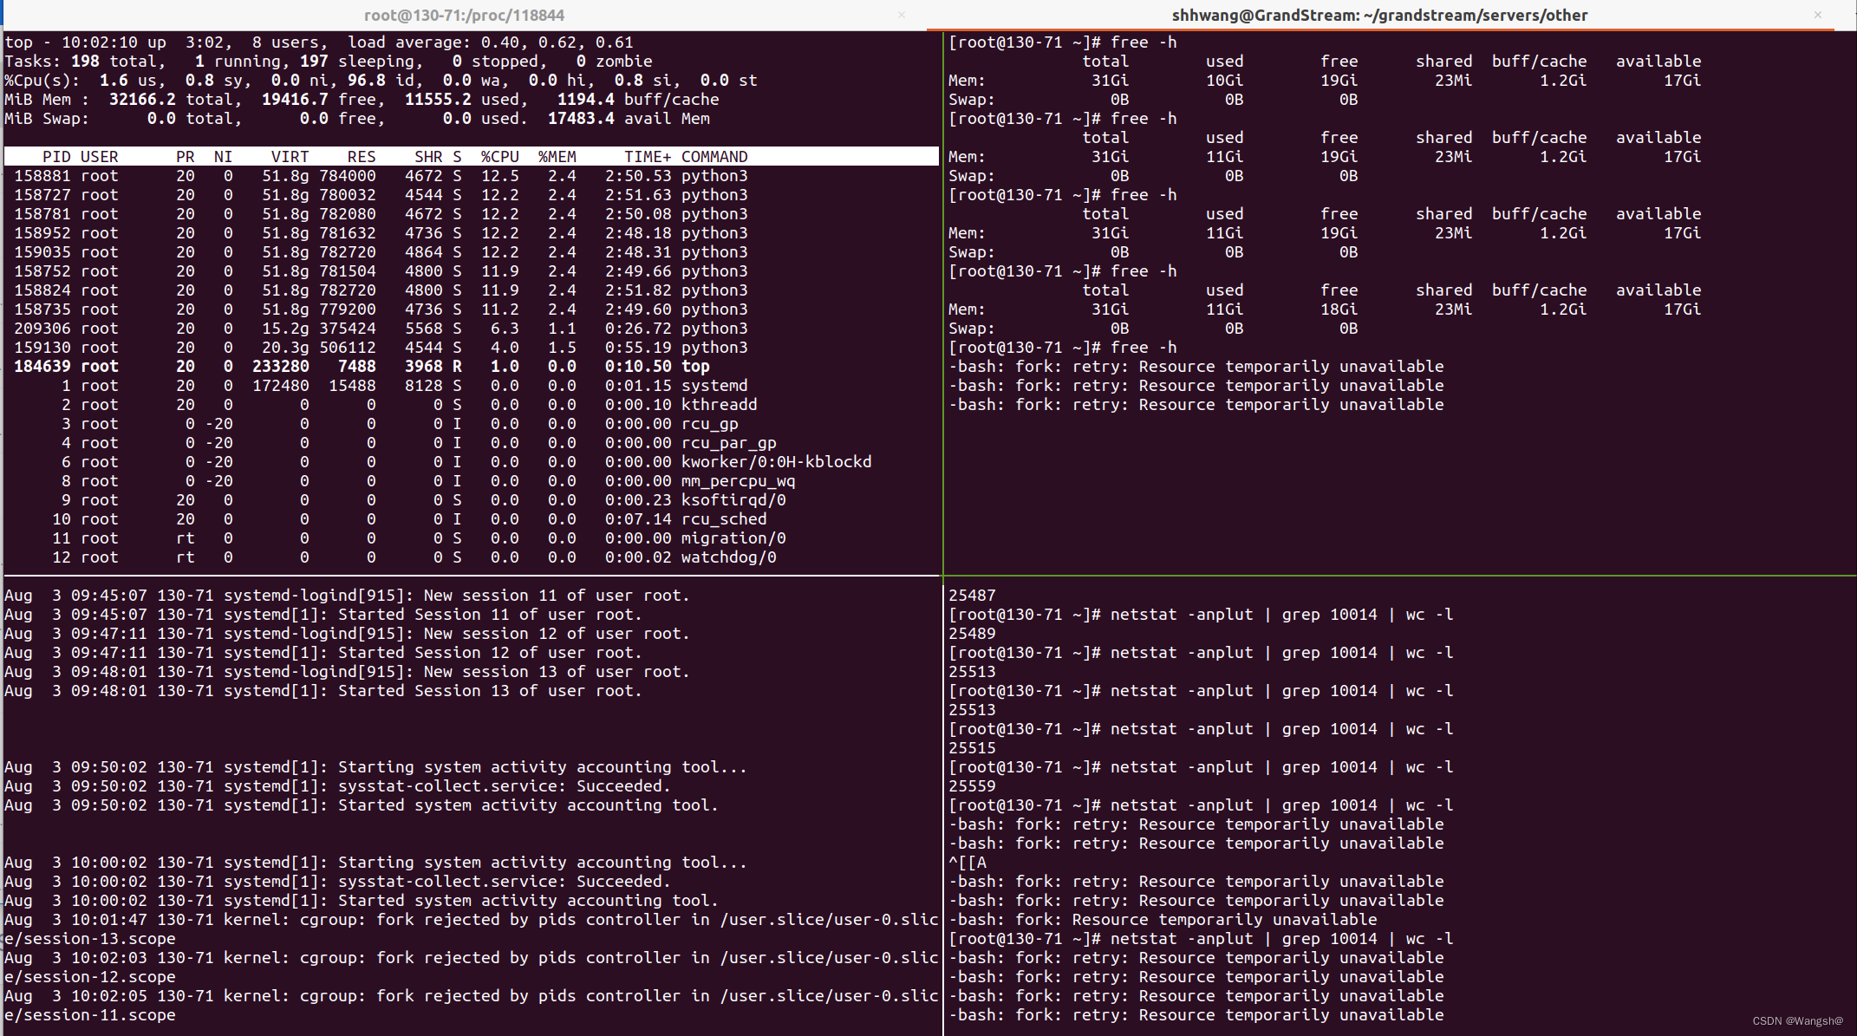Viewport: 1857px width, 1036px height.
Task: Click the e/session-11.scope log text
Action: (x=90, y=1015)
